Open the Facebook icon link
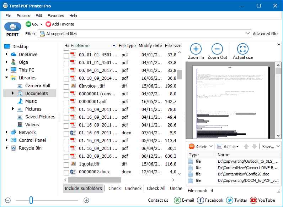This screenshot has height=207, width=283. tap(201, 200)
